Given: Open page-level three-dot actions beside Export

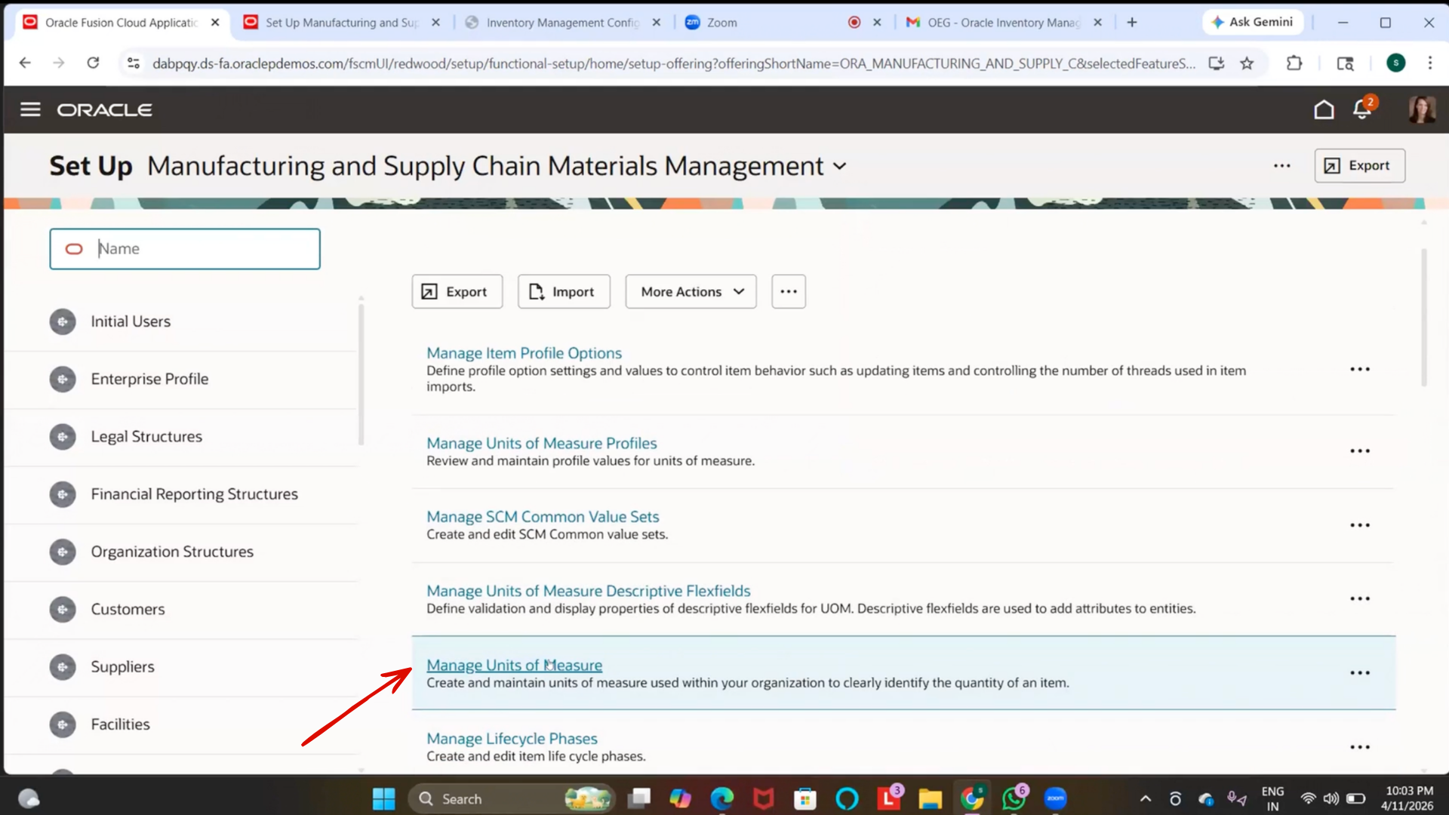Looking at the screenshot, I should 1282,166.
